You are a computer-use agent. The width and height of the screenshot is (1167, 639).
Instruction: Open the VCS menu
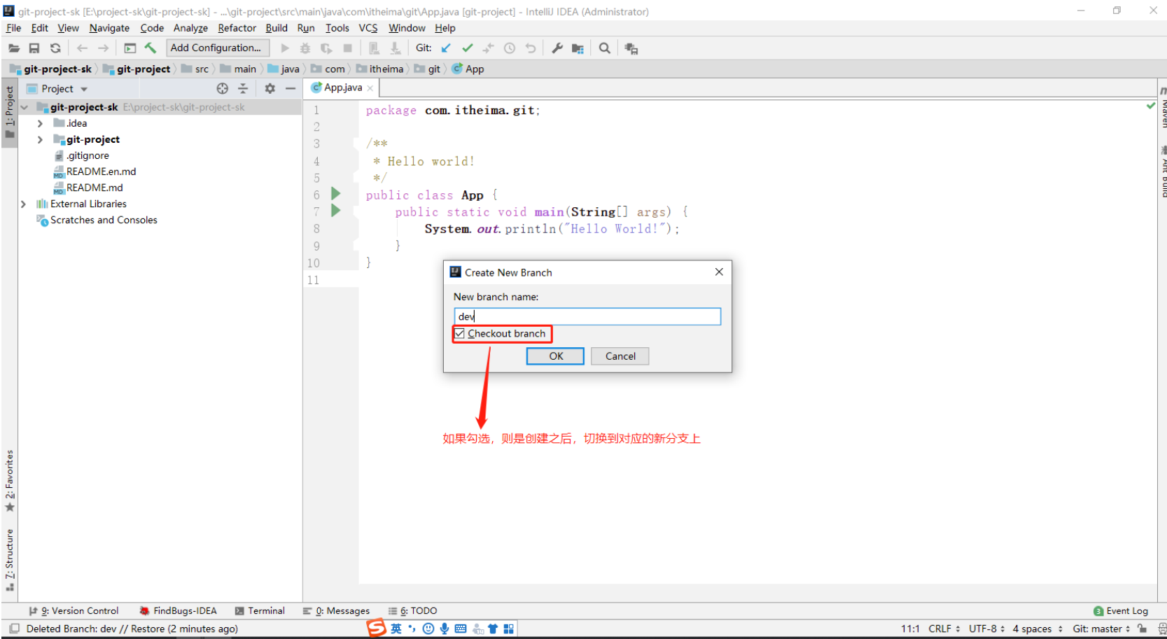[x=368, y=28]
